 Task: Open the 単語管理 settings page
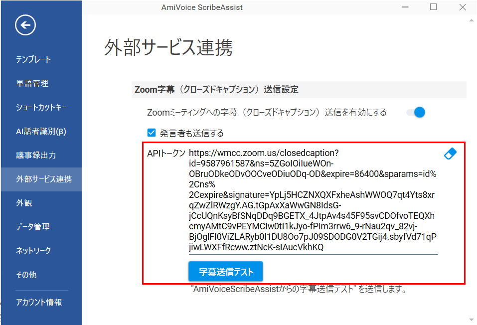(41, 83)
